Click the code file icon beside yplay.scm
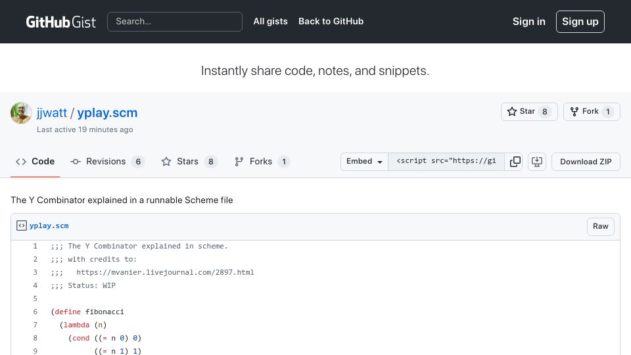The height and width of the screenshot is (355, 631). tap(21, 225)
